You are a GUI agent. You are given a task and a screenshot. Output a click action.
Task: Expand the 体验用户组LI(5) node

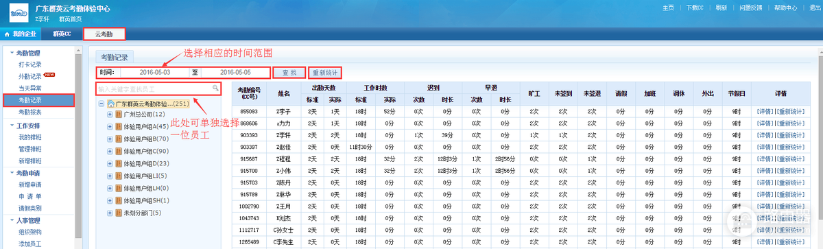pos(110,176)
